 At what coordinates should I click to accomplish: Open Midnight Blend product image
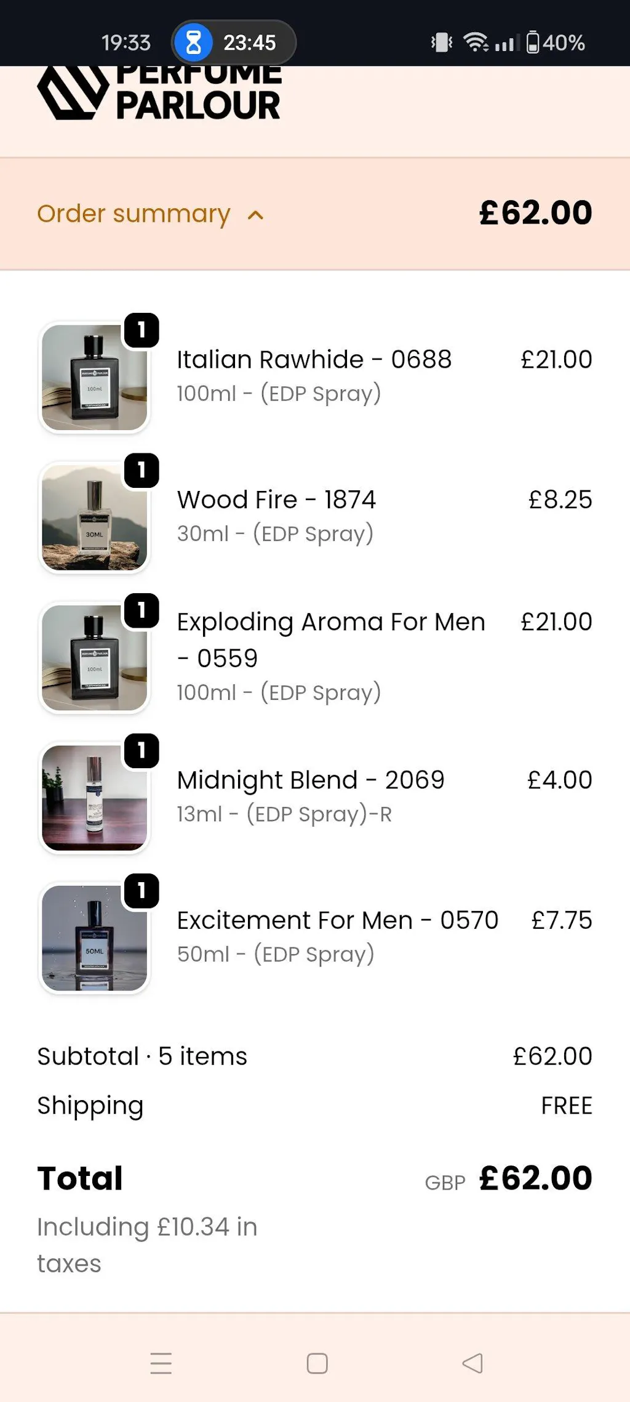pos(94,798)
